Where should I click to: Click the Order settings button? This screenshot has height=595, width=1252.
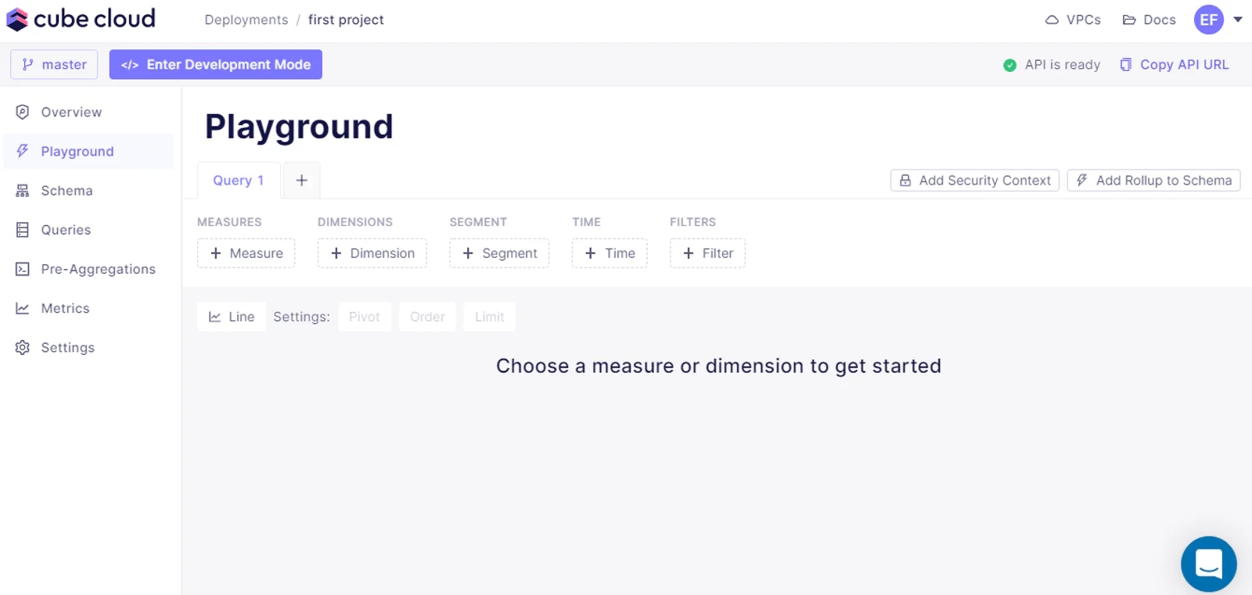pos(427,317)
